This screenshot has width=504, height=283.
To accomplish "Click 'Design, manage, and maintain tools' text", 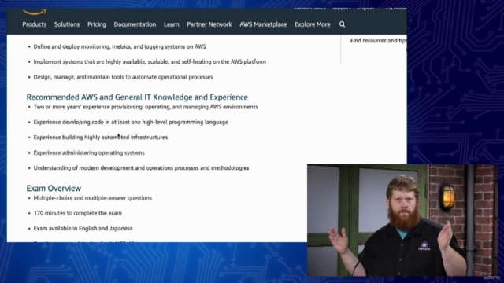I will (x=123, y=77).
